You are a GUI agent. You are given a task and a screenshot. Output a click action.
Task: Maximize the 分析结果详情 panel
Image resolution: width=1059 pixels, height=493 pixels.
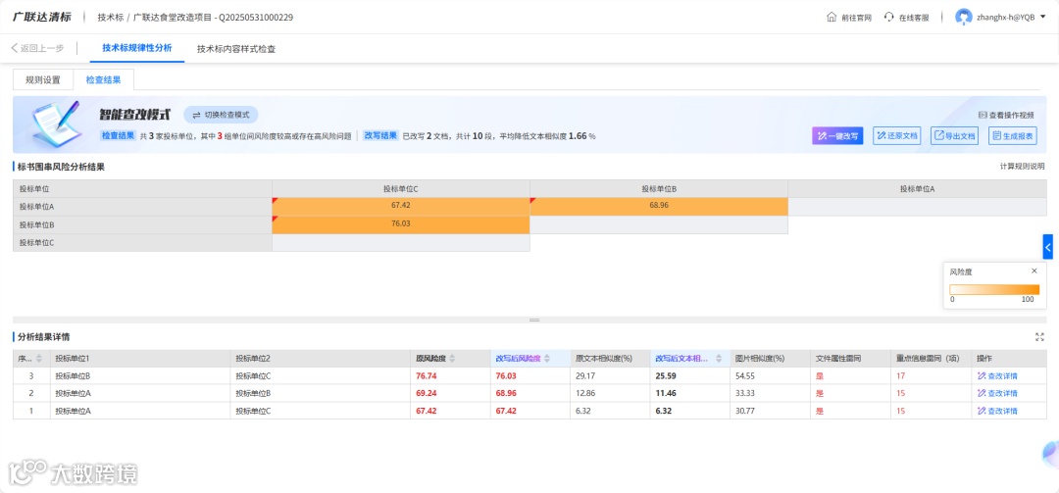click(x=1039, y=336)
